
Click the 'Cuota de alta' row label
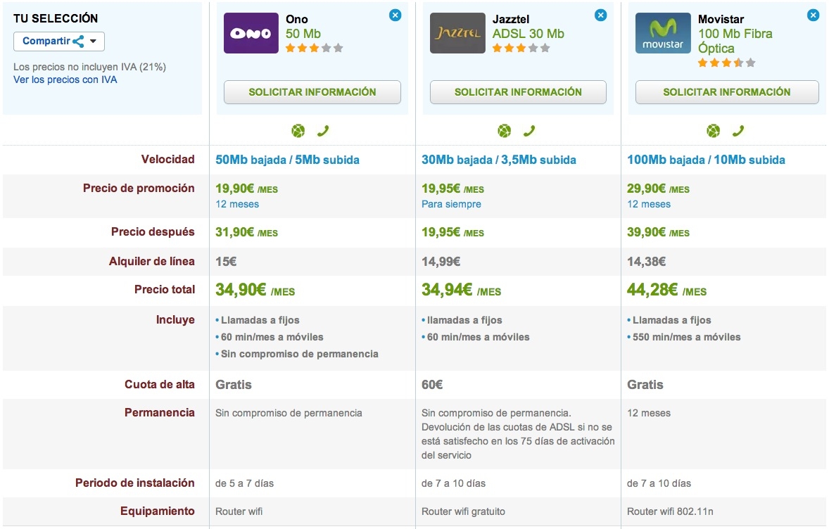[x=160, y=385]
